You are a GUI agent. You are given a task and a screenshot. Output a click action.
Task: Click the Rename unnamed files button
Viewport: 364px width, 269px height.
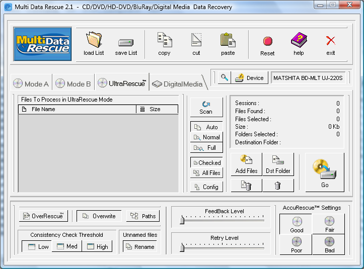[x=140, y=246]
